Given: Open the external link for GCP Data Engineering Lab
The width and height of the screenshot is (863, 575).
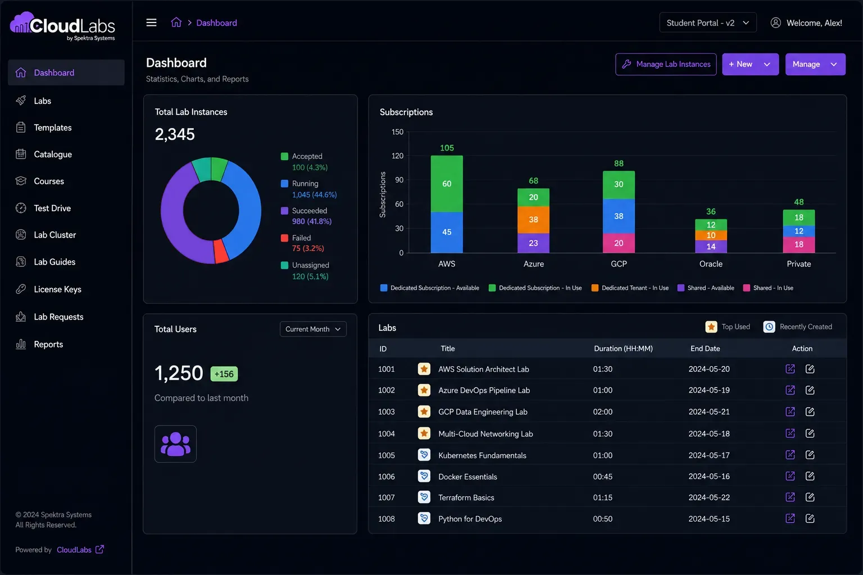Looking at the screenshot, I should (790, 412).
